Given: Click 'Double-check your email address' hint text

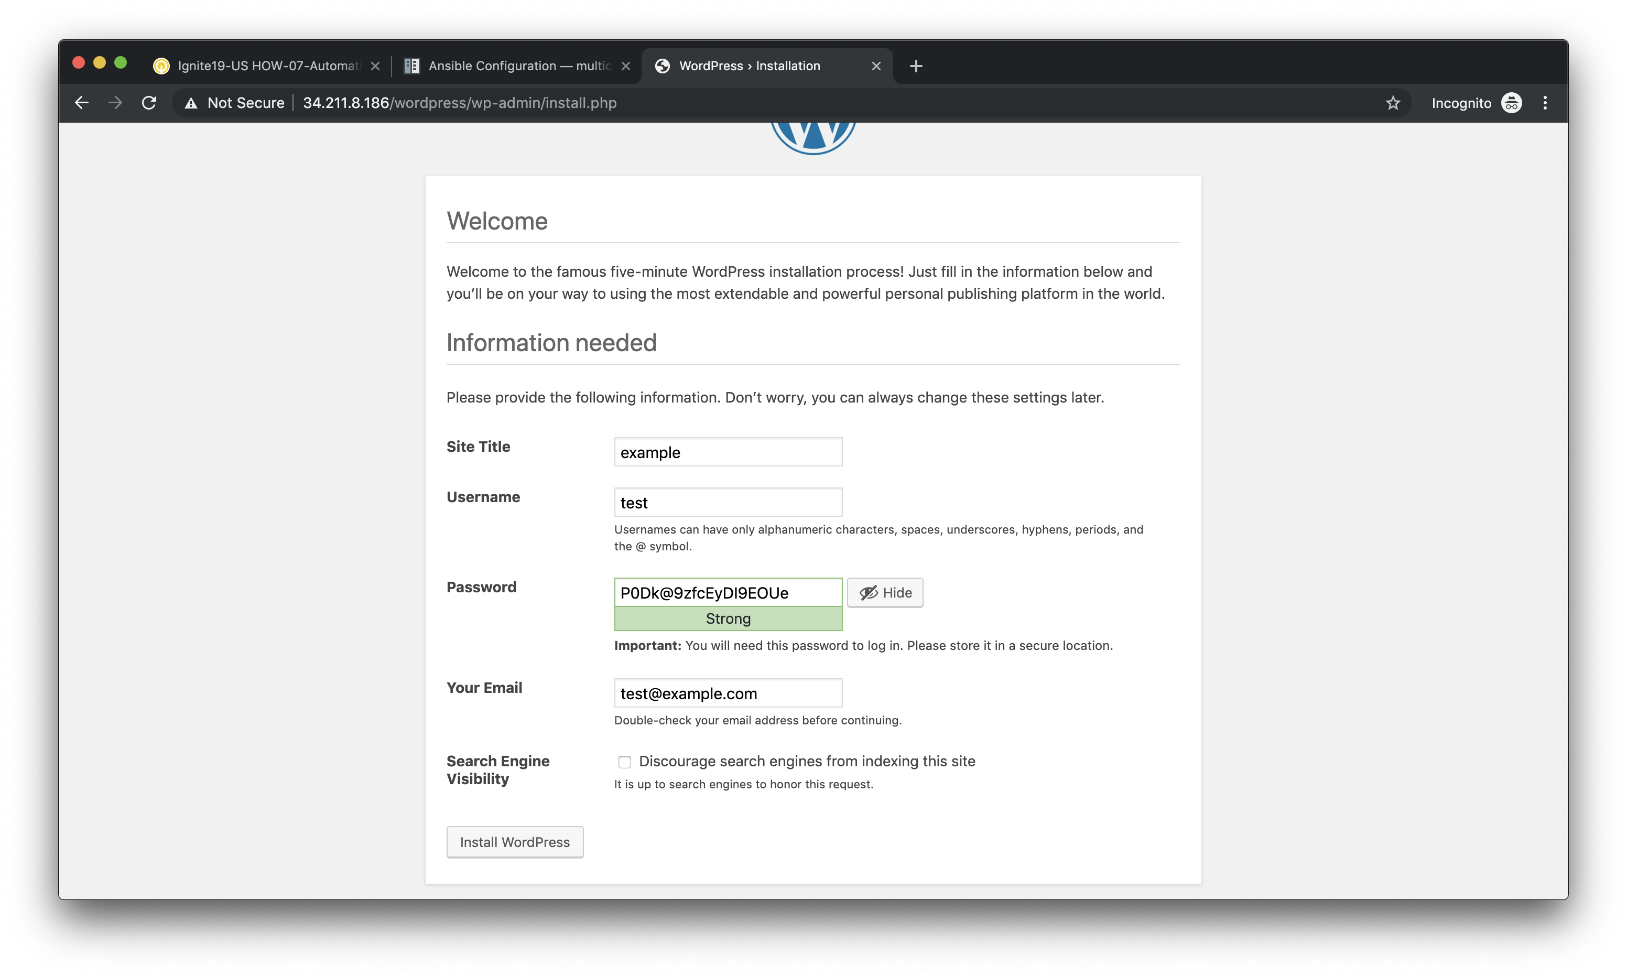Looking at the screenshot, I should click(757, 720).
